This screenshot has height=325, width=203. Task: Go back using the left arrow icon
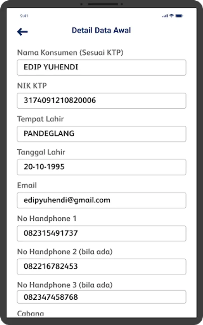tap(22, 32)
